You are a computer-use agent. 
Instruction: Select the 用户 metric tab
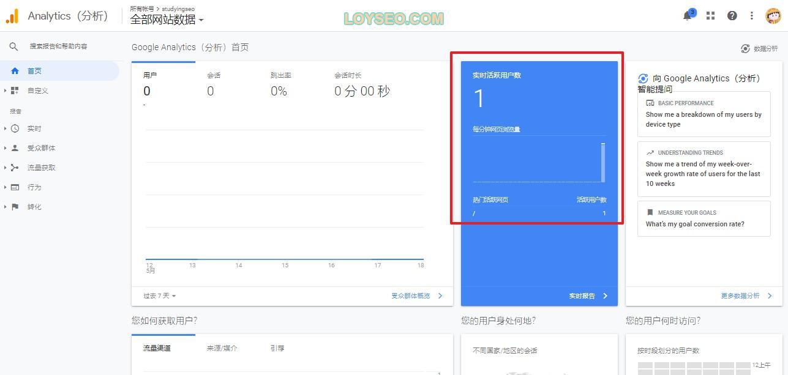(163, 85)
